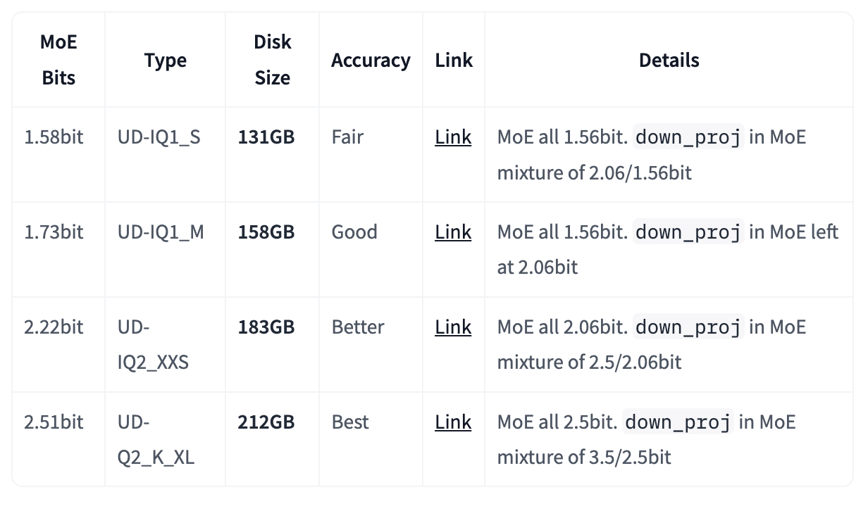Click the 183GB disk size cell
This screenshot has width=868, height=511.
coord(266,327)
